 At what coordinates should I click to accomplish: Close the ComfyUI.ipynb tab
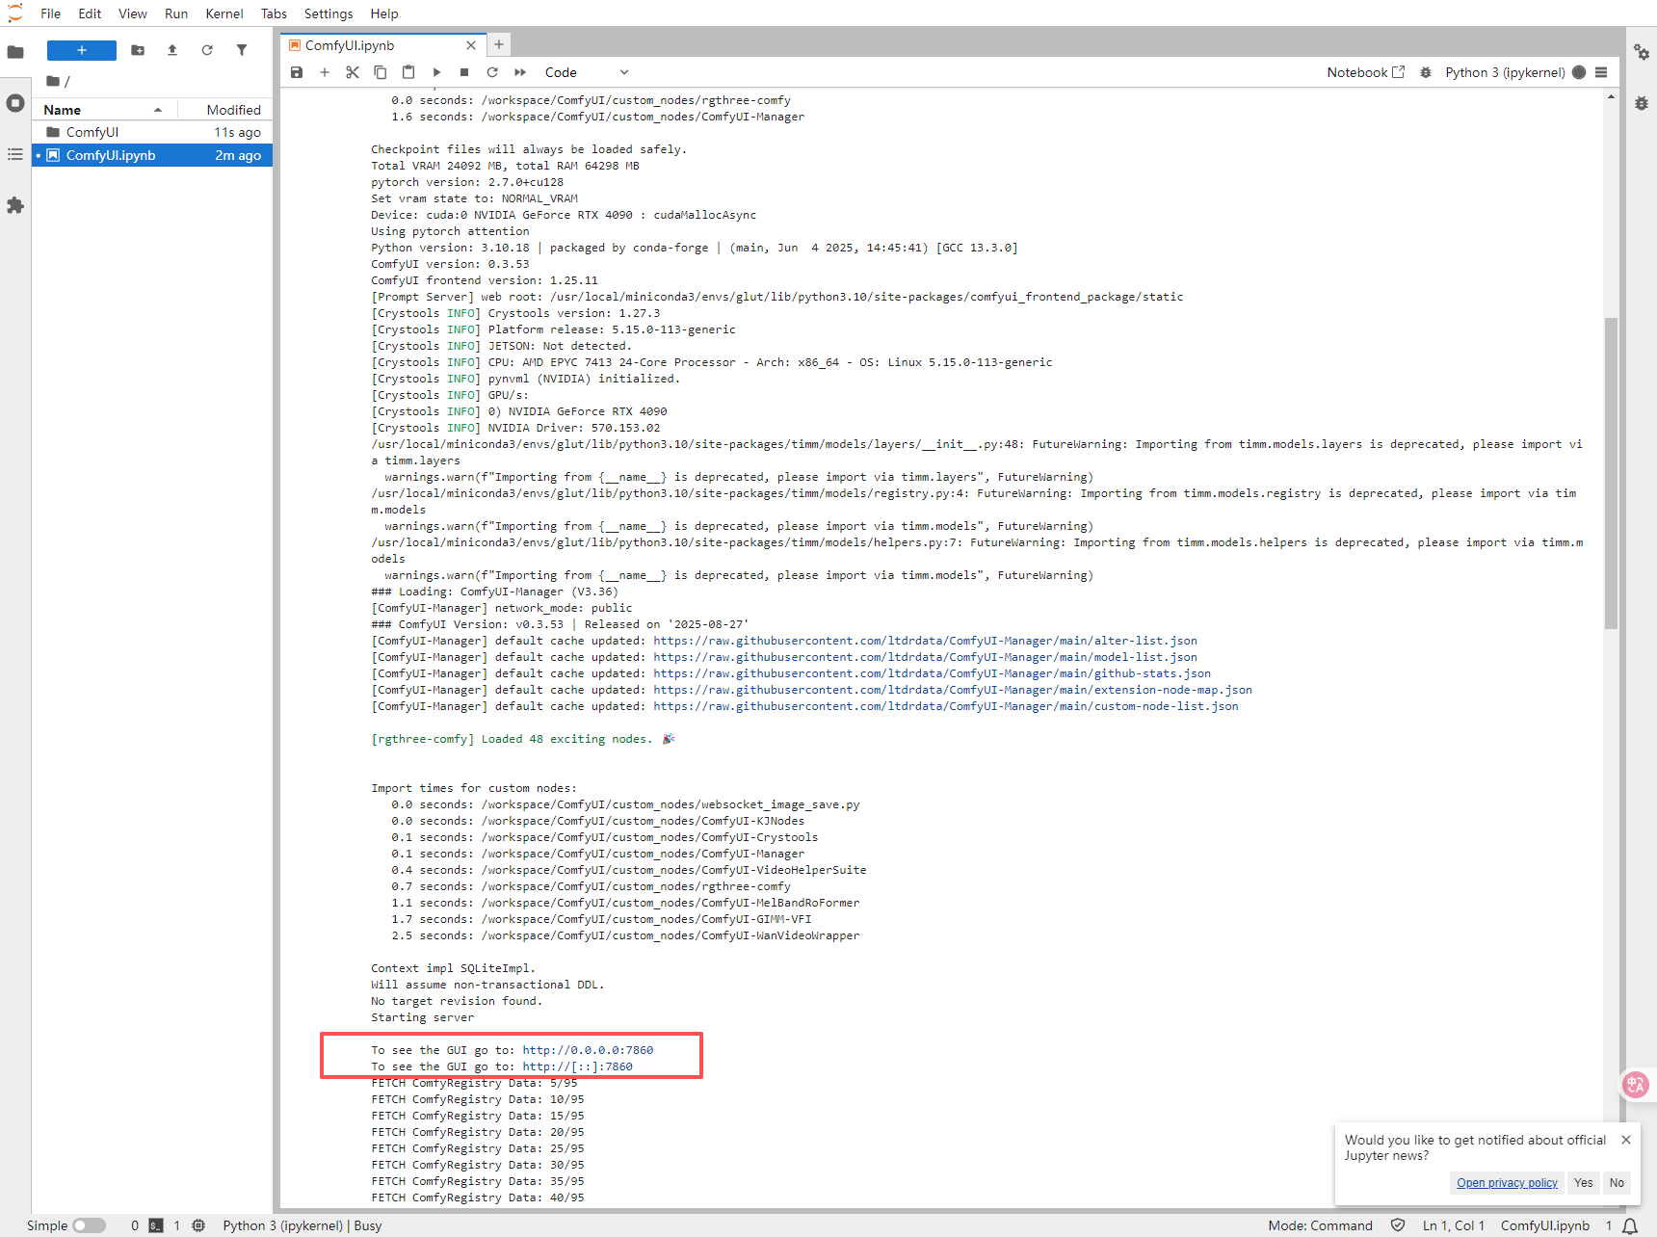471,45
